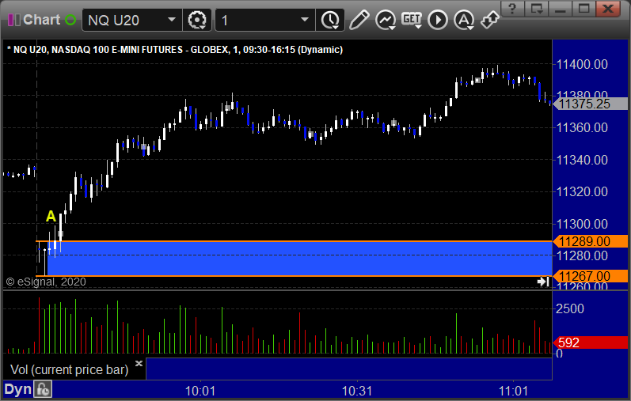This screenshot has width=631, height=401.
Task: Click the Dyn scaling label
Action: (x=17, y=389)
